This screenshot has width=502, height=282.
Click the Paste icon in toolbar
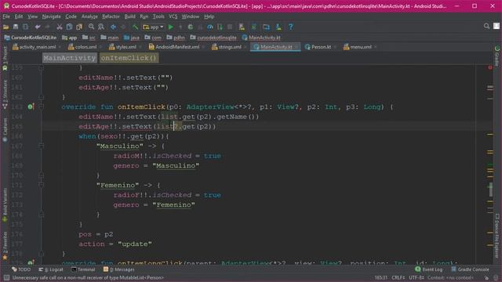78,27
